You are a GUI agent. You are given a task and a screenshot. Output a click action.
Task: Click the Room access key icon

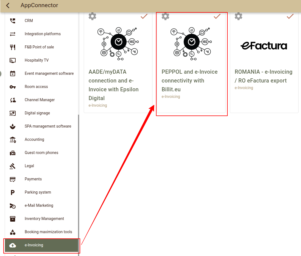pos(13,87)
